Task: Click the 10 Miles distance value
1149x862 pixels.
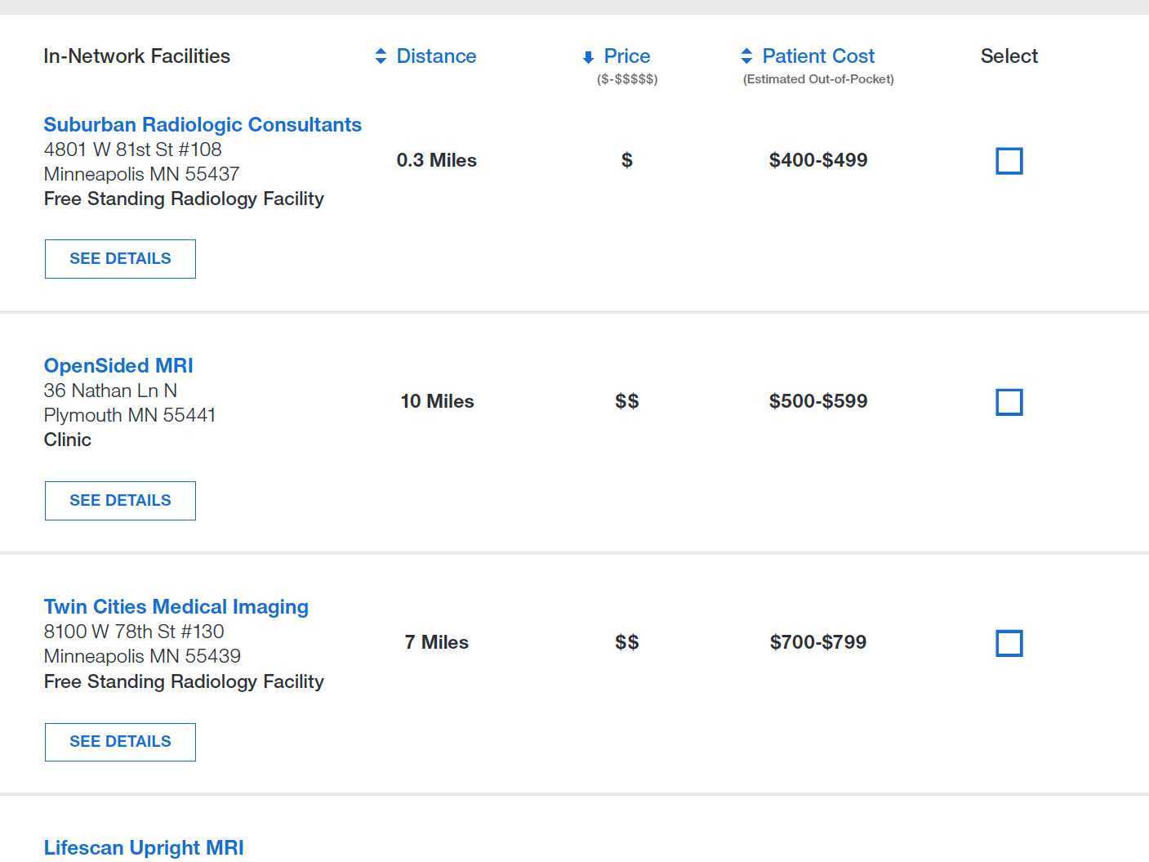Action: (x=437, y=401)
